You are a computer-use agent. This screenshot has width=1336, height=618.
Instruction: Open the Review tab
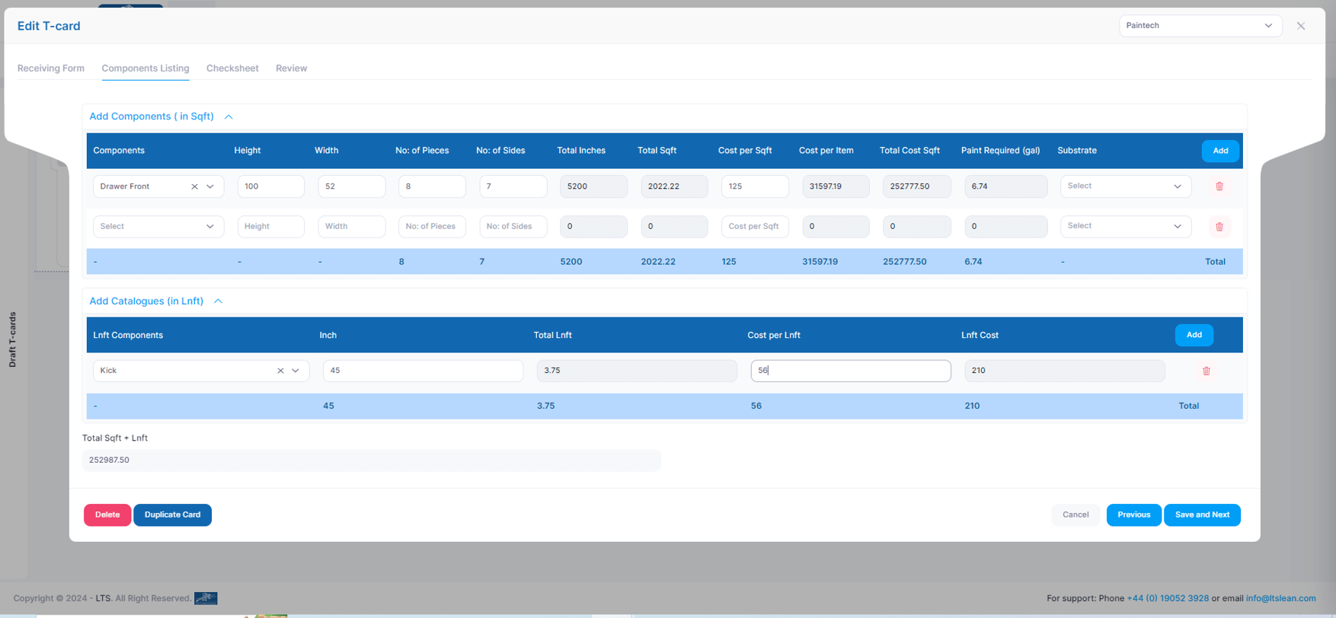291,68
